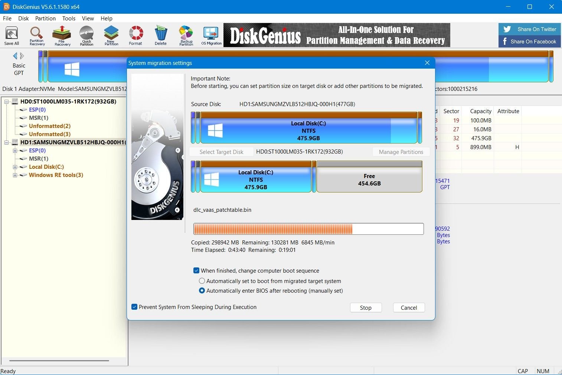The image size is (562, 375).
Task: Open the Backup Partition tool
Action: (186, 36)
